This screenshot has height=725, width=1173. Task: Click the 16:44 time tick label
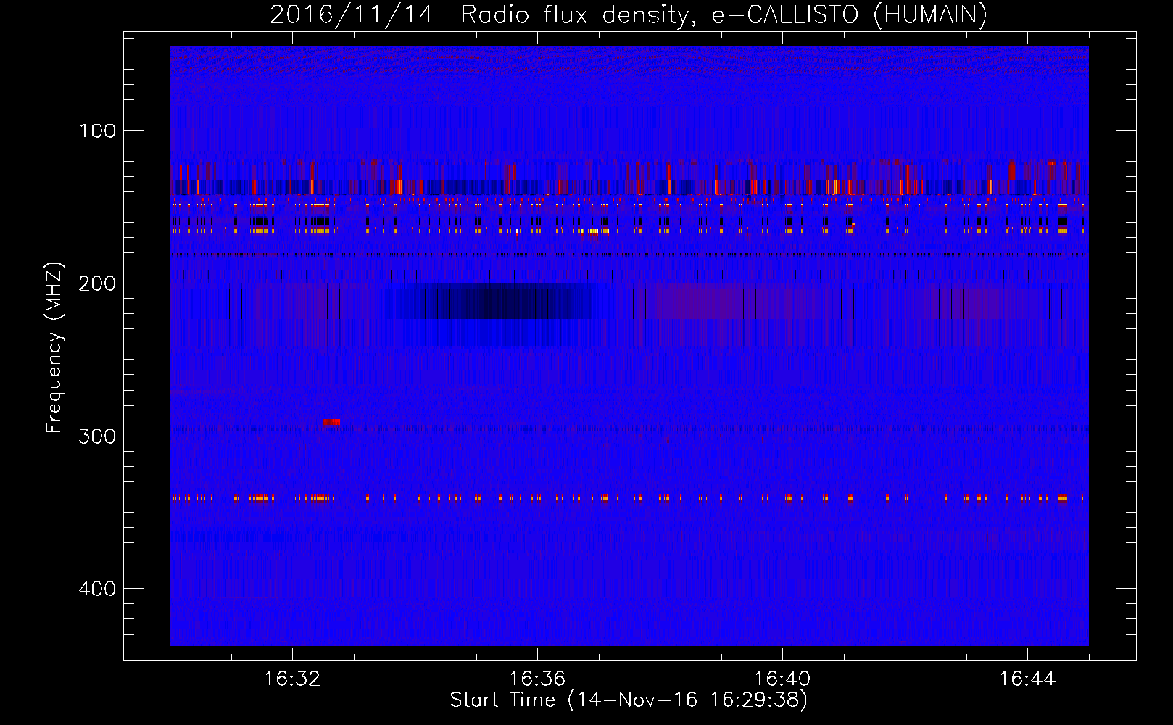point(1027,679)
